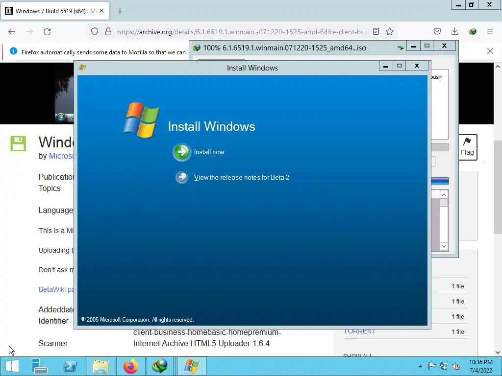Image resolution: width=502 pixels, height=376 pixels.
Task: Click the download manager icon in the ISO window title
Action: click(196, 47)
